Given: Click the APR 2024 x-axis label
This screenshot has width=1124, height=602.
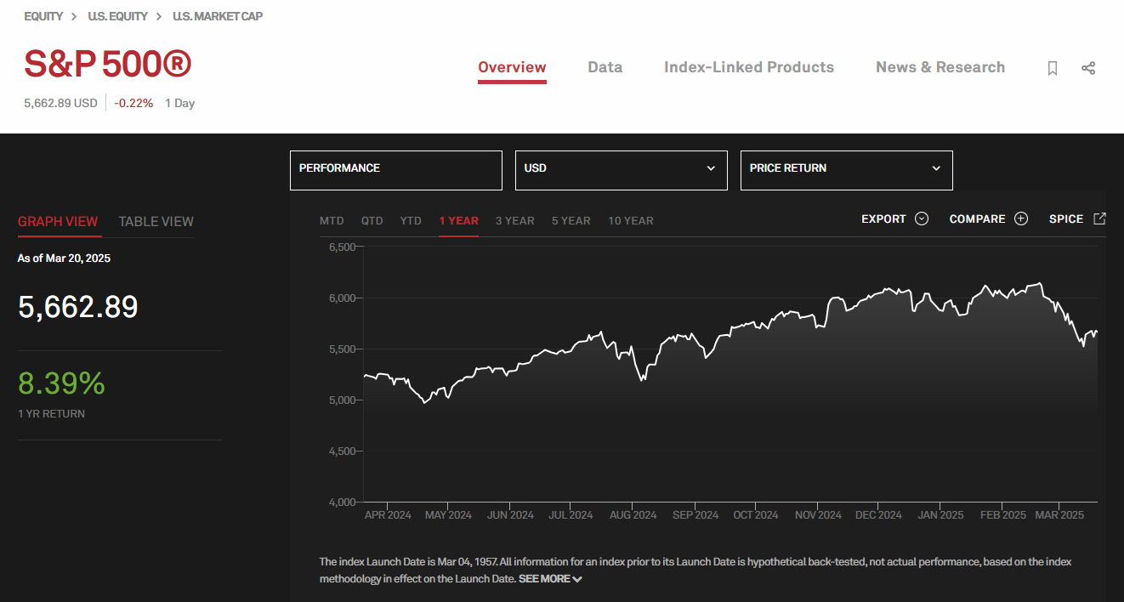Looking at the screenshot, I should coord(388,515).
